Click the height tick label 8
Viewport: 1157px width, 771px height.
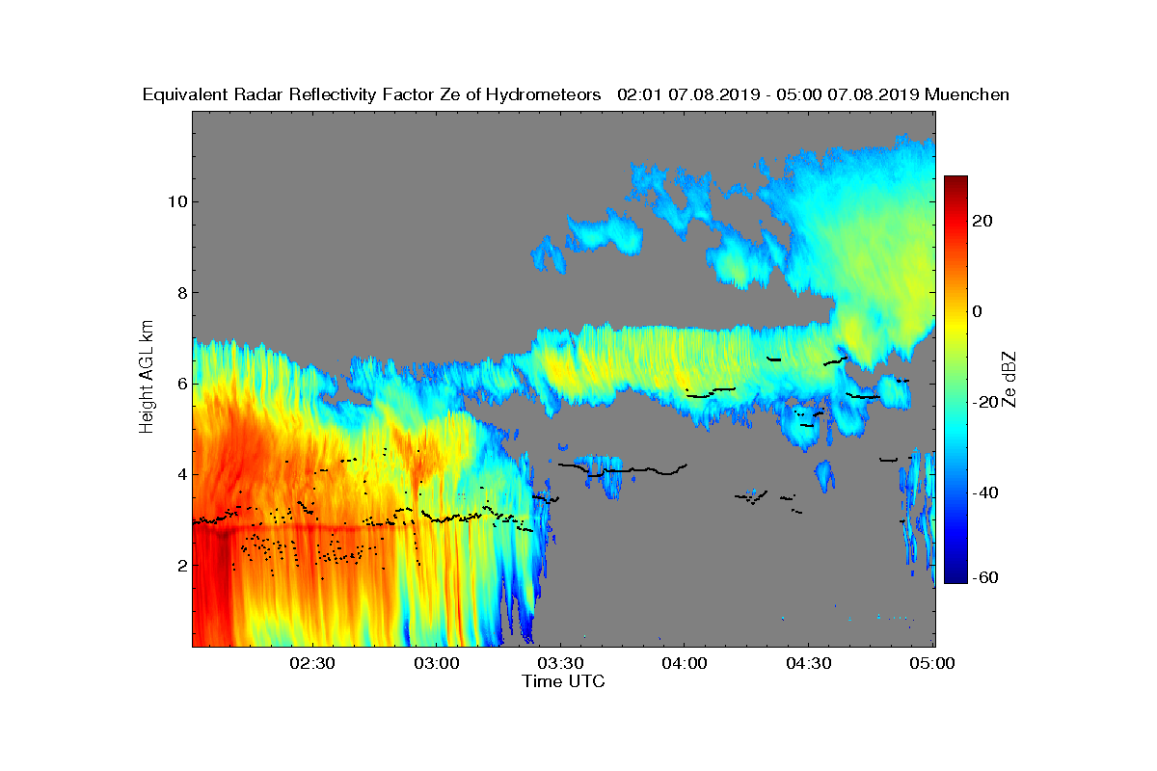(180, 293)
